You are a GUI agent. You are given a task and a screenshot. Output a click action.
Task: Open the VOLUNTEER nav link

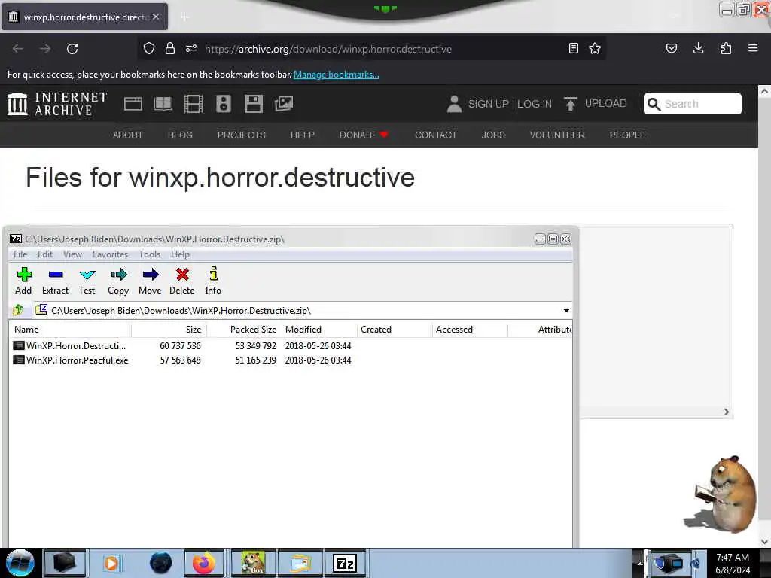[x=557, y=135]
